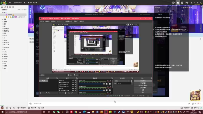The width and height of the screenshot is (203, 114).
Task: Open the game controller icon in the top bar
Action: (187, 3)
